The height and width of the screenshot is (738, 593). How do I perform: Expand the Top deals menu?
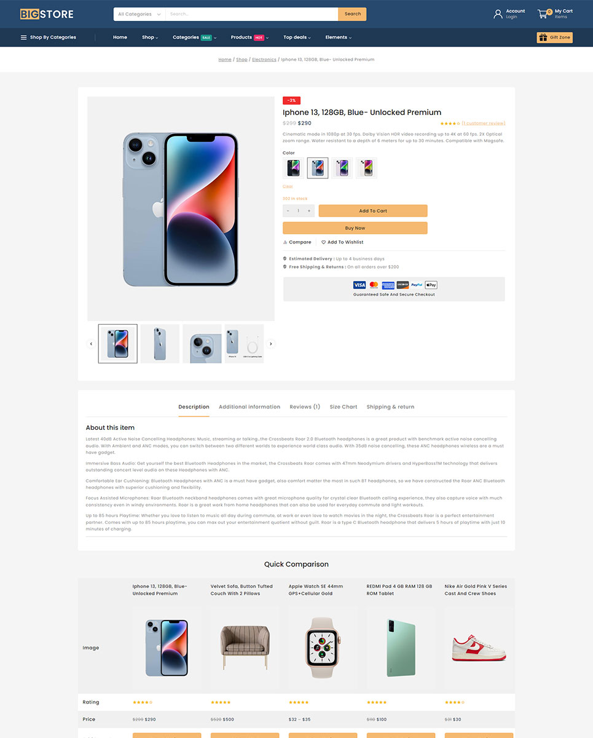point(297,38)
